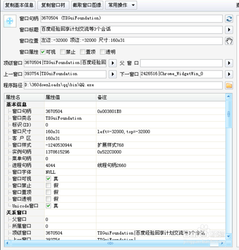Screen dimensions: 239x250
Task: Go to the parent window via arrow
Action: pos(229,63)
